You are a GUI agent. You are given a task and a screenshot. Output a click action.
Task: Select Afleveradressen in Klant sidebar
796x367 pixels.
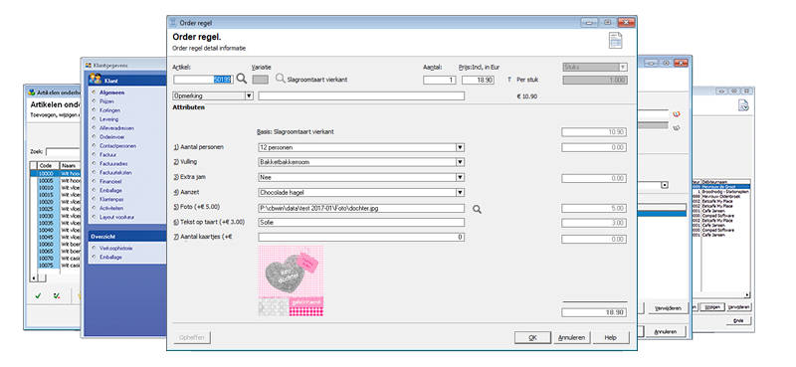(115, 128)
